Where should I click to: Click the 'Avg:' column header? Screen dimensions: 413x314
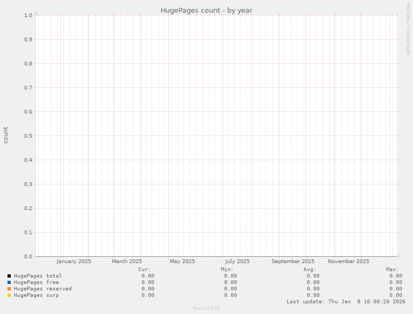point(310,270)
